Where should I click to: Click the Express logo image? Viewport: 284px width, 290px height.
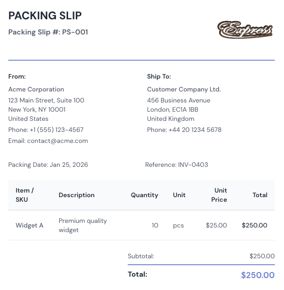pos(245,29)
